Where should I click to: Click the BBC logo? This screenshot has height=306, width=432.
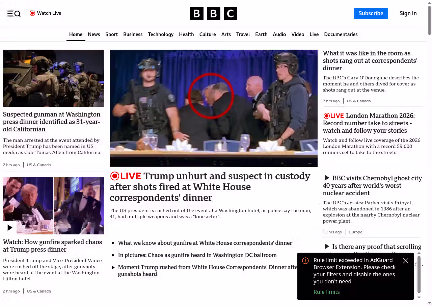point(213,14)
